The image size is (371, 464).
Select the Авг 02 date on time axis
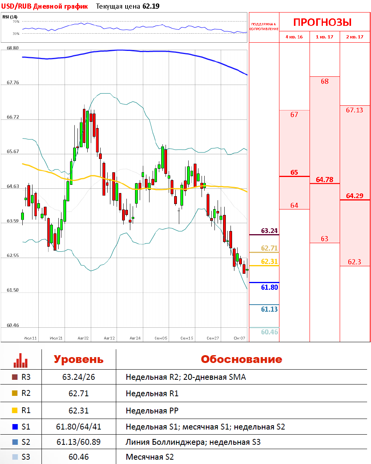point(83,338)
